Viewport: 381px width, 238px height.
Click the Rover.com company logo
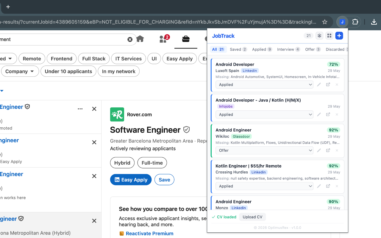point(117,115)
